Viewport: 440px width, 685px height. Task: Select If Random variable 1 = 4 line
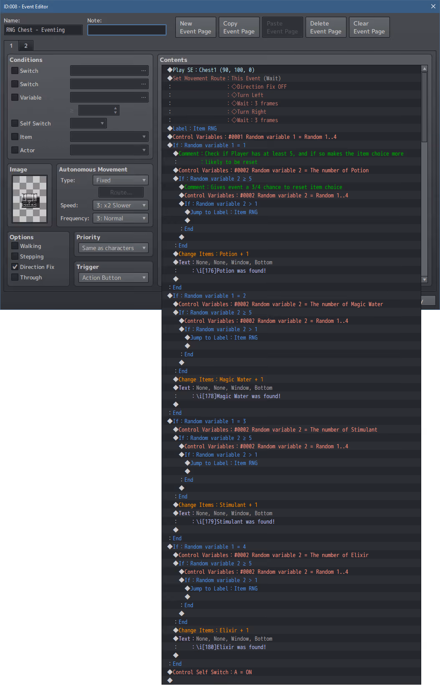pos(292,547)
